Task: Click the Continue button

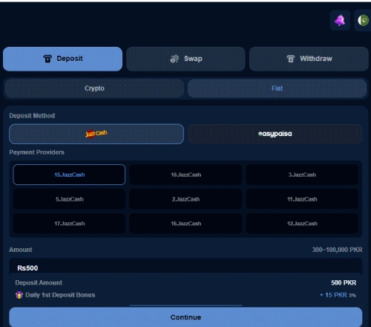Action: 185,317
